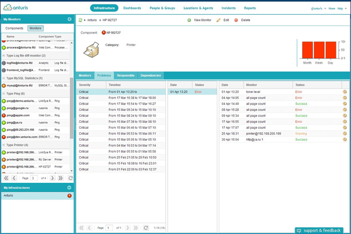Screen dimensions: 351x234
Task: Click the support & feedback button
Action: (x=320, y=230)
